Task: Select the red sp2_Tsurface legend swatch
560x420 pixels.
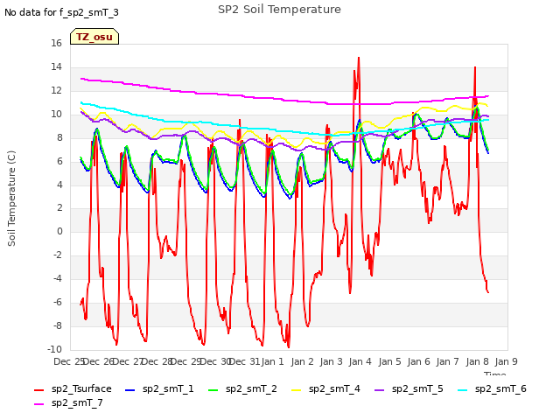Action: pos(38,390)
